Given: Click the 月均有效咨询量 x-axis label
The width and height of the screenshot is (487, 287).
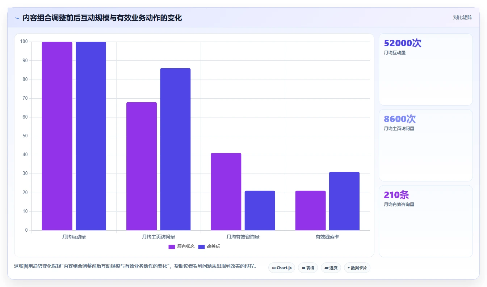Looking at the screenshot, I should (x=243, y=237).
